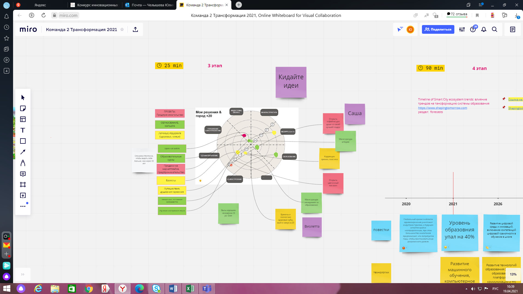Image resolution: width=523 pixels, height=294 pixels.
Task: Select the Pen drawing tool
Action: [x=23, y=163]
